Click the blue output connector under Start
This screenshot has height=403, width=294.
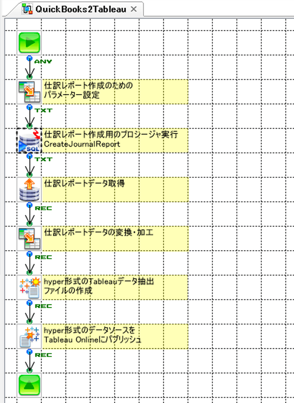coord(29,58)
